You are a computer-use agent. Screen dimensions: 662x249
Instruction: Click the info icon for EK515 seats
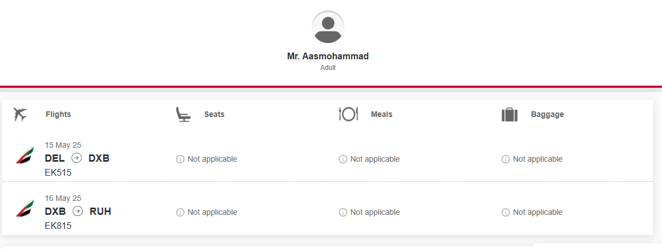pyautogui.click(x=180, y=159)
